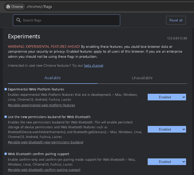Image resolution: width=194 pixels, height=175 pixels.
Task: Click the Chrome logo icon in address bar
Action: tap(8, 7)
